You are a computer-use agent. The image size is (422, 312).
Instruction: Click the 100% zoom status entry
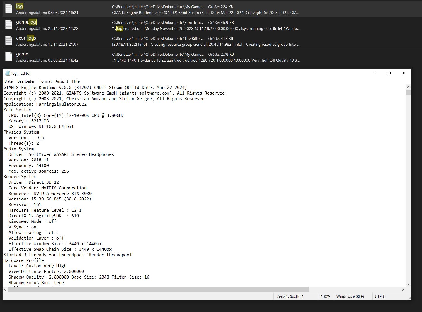(325, 296)
